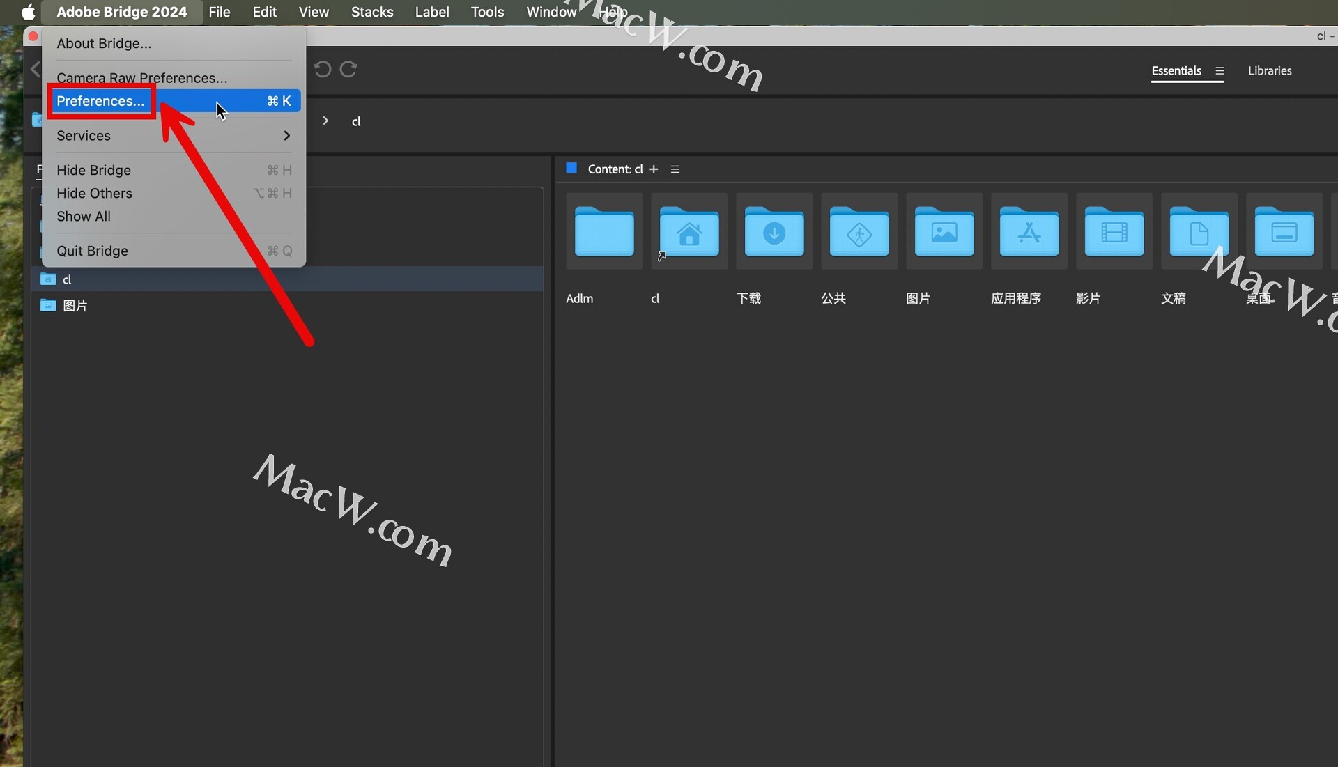The image size is (1338, 767).
Task: Select the 图片 pictures folder thumbnail
Action: point(944,231)
